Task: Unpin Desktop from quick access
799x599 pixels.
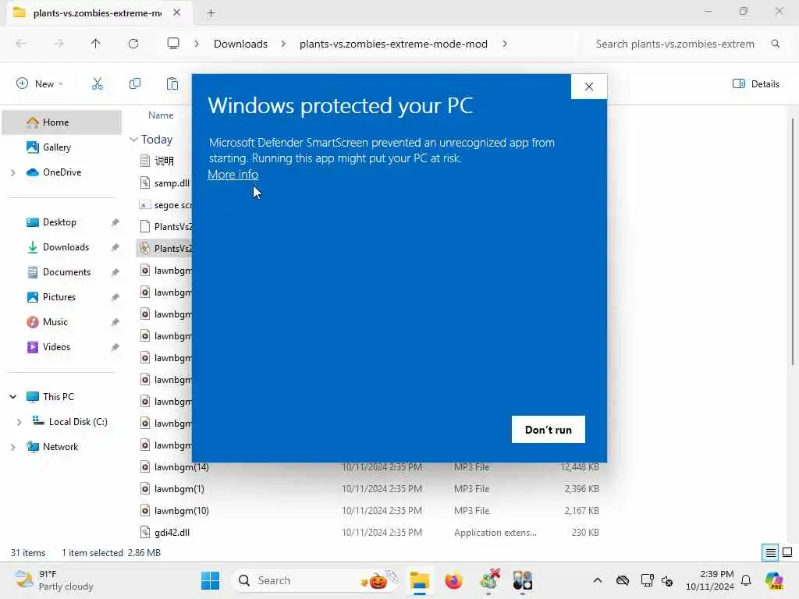Action: pyautogui.click(x=115, y=222)
